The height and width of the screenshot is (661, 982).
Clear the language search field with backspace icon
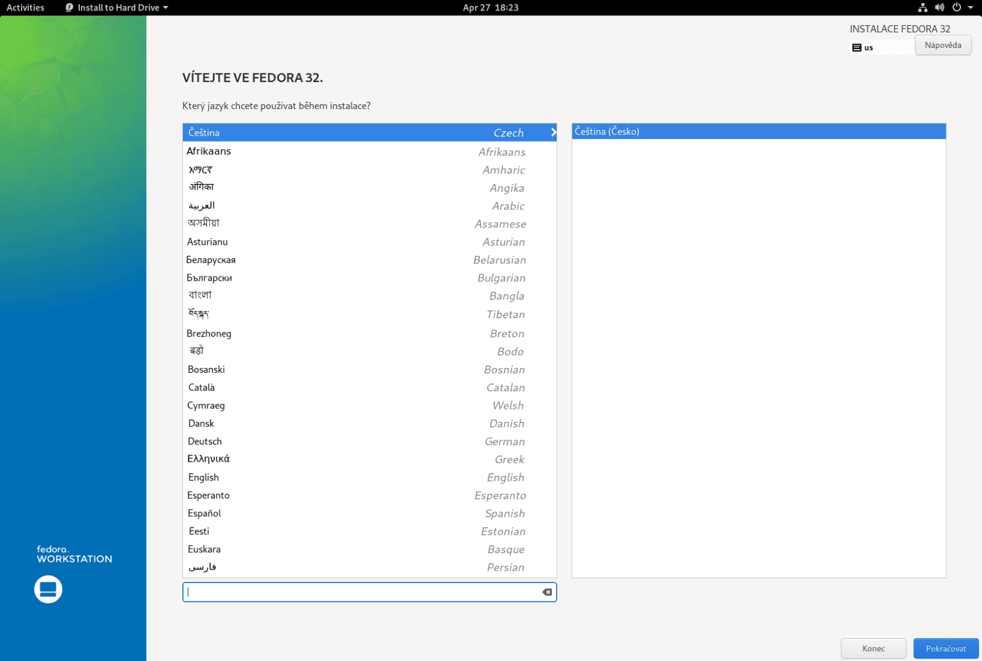tap(547, 592)
